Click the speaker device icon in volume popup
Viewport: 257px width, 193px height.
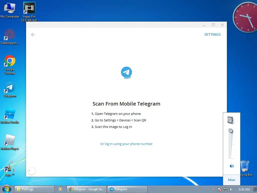point(231,120)
